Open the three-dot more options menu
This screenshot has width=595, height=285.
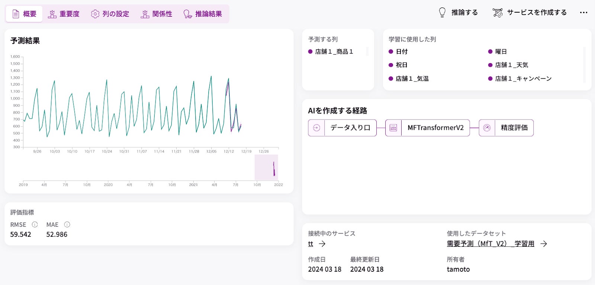click(x=583, y=13)
